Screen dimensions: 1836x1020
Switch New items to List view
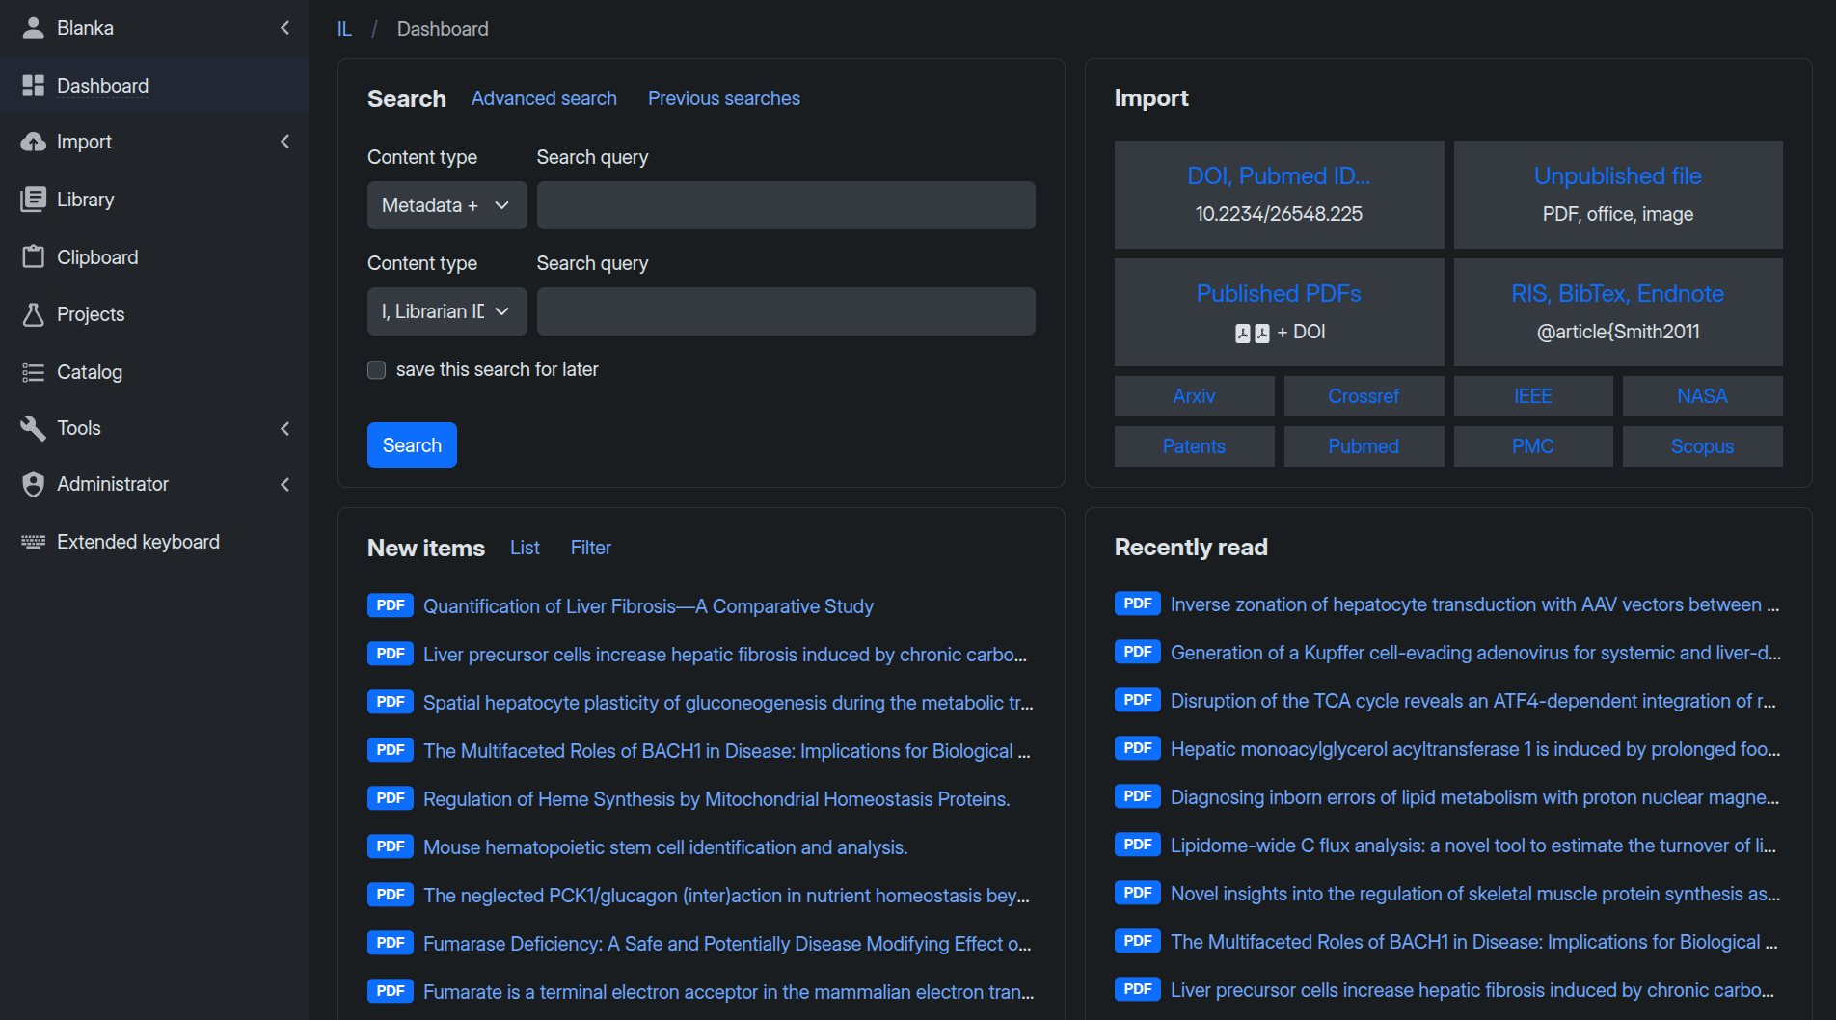coord(524,547)
